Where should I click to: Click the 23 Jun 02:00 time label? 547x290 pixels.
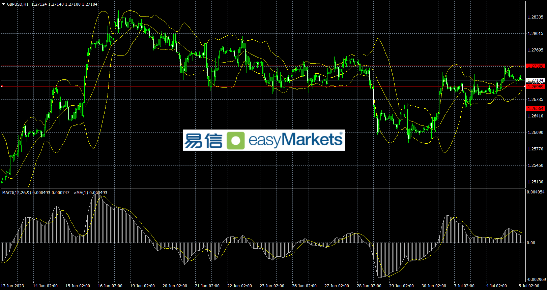pyautogui.click(x=272, y=286)
